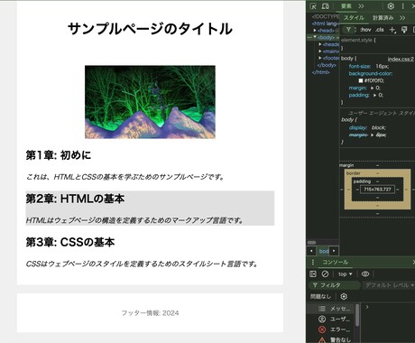
Task: Click the margin label in box model
Action: [346, 165]
